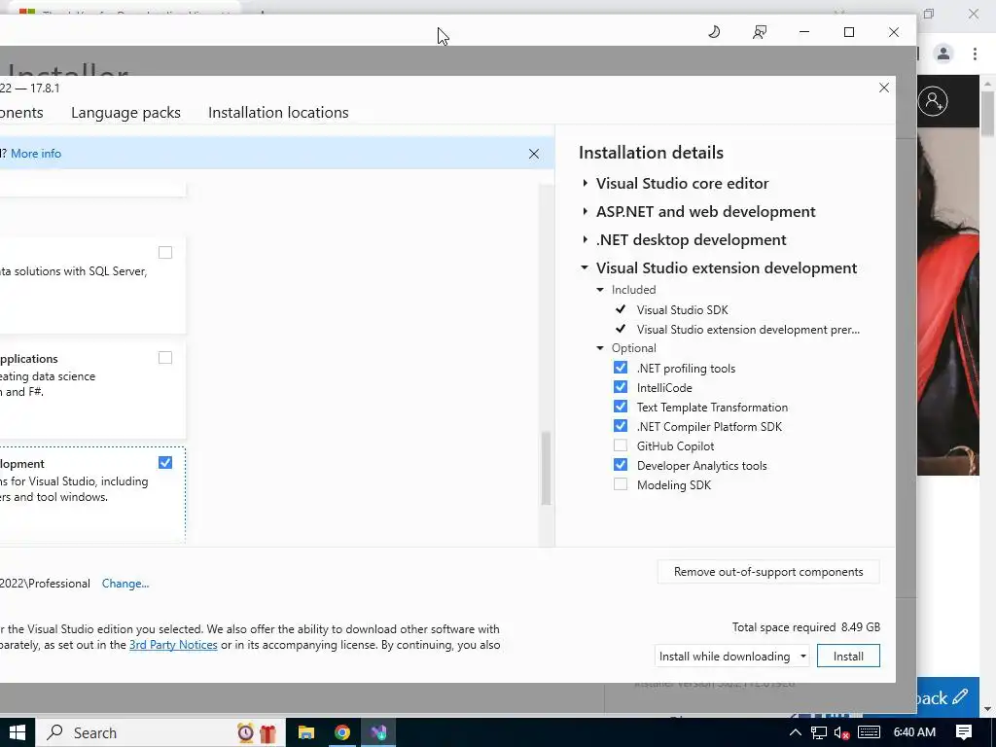This screenshot has width=996, height=747.
Task: Uncheck IntelliCode option
Action: [620, 387]
